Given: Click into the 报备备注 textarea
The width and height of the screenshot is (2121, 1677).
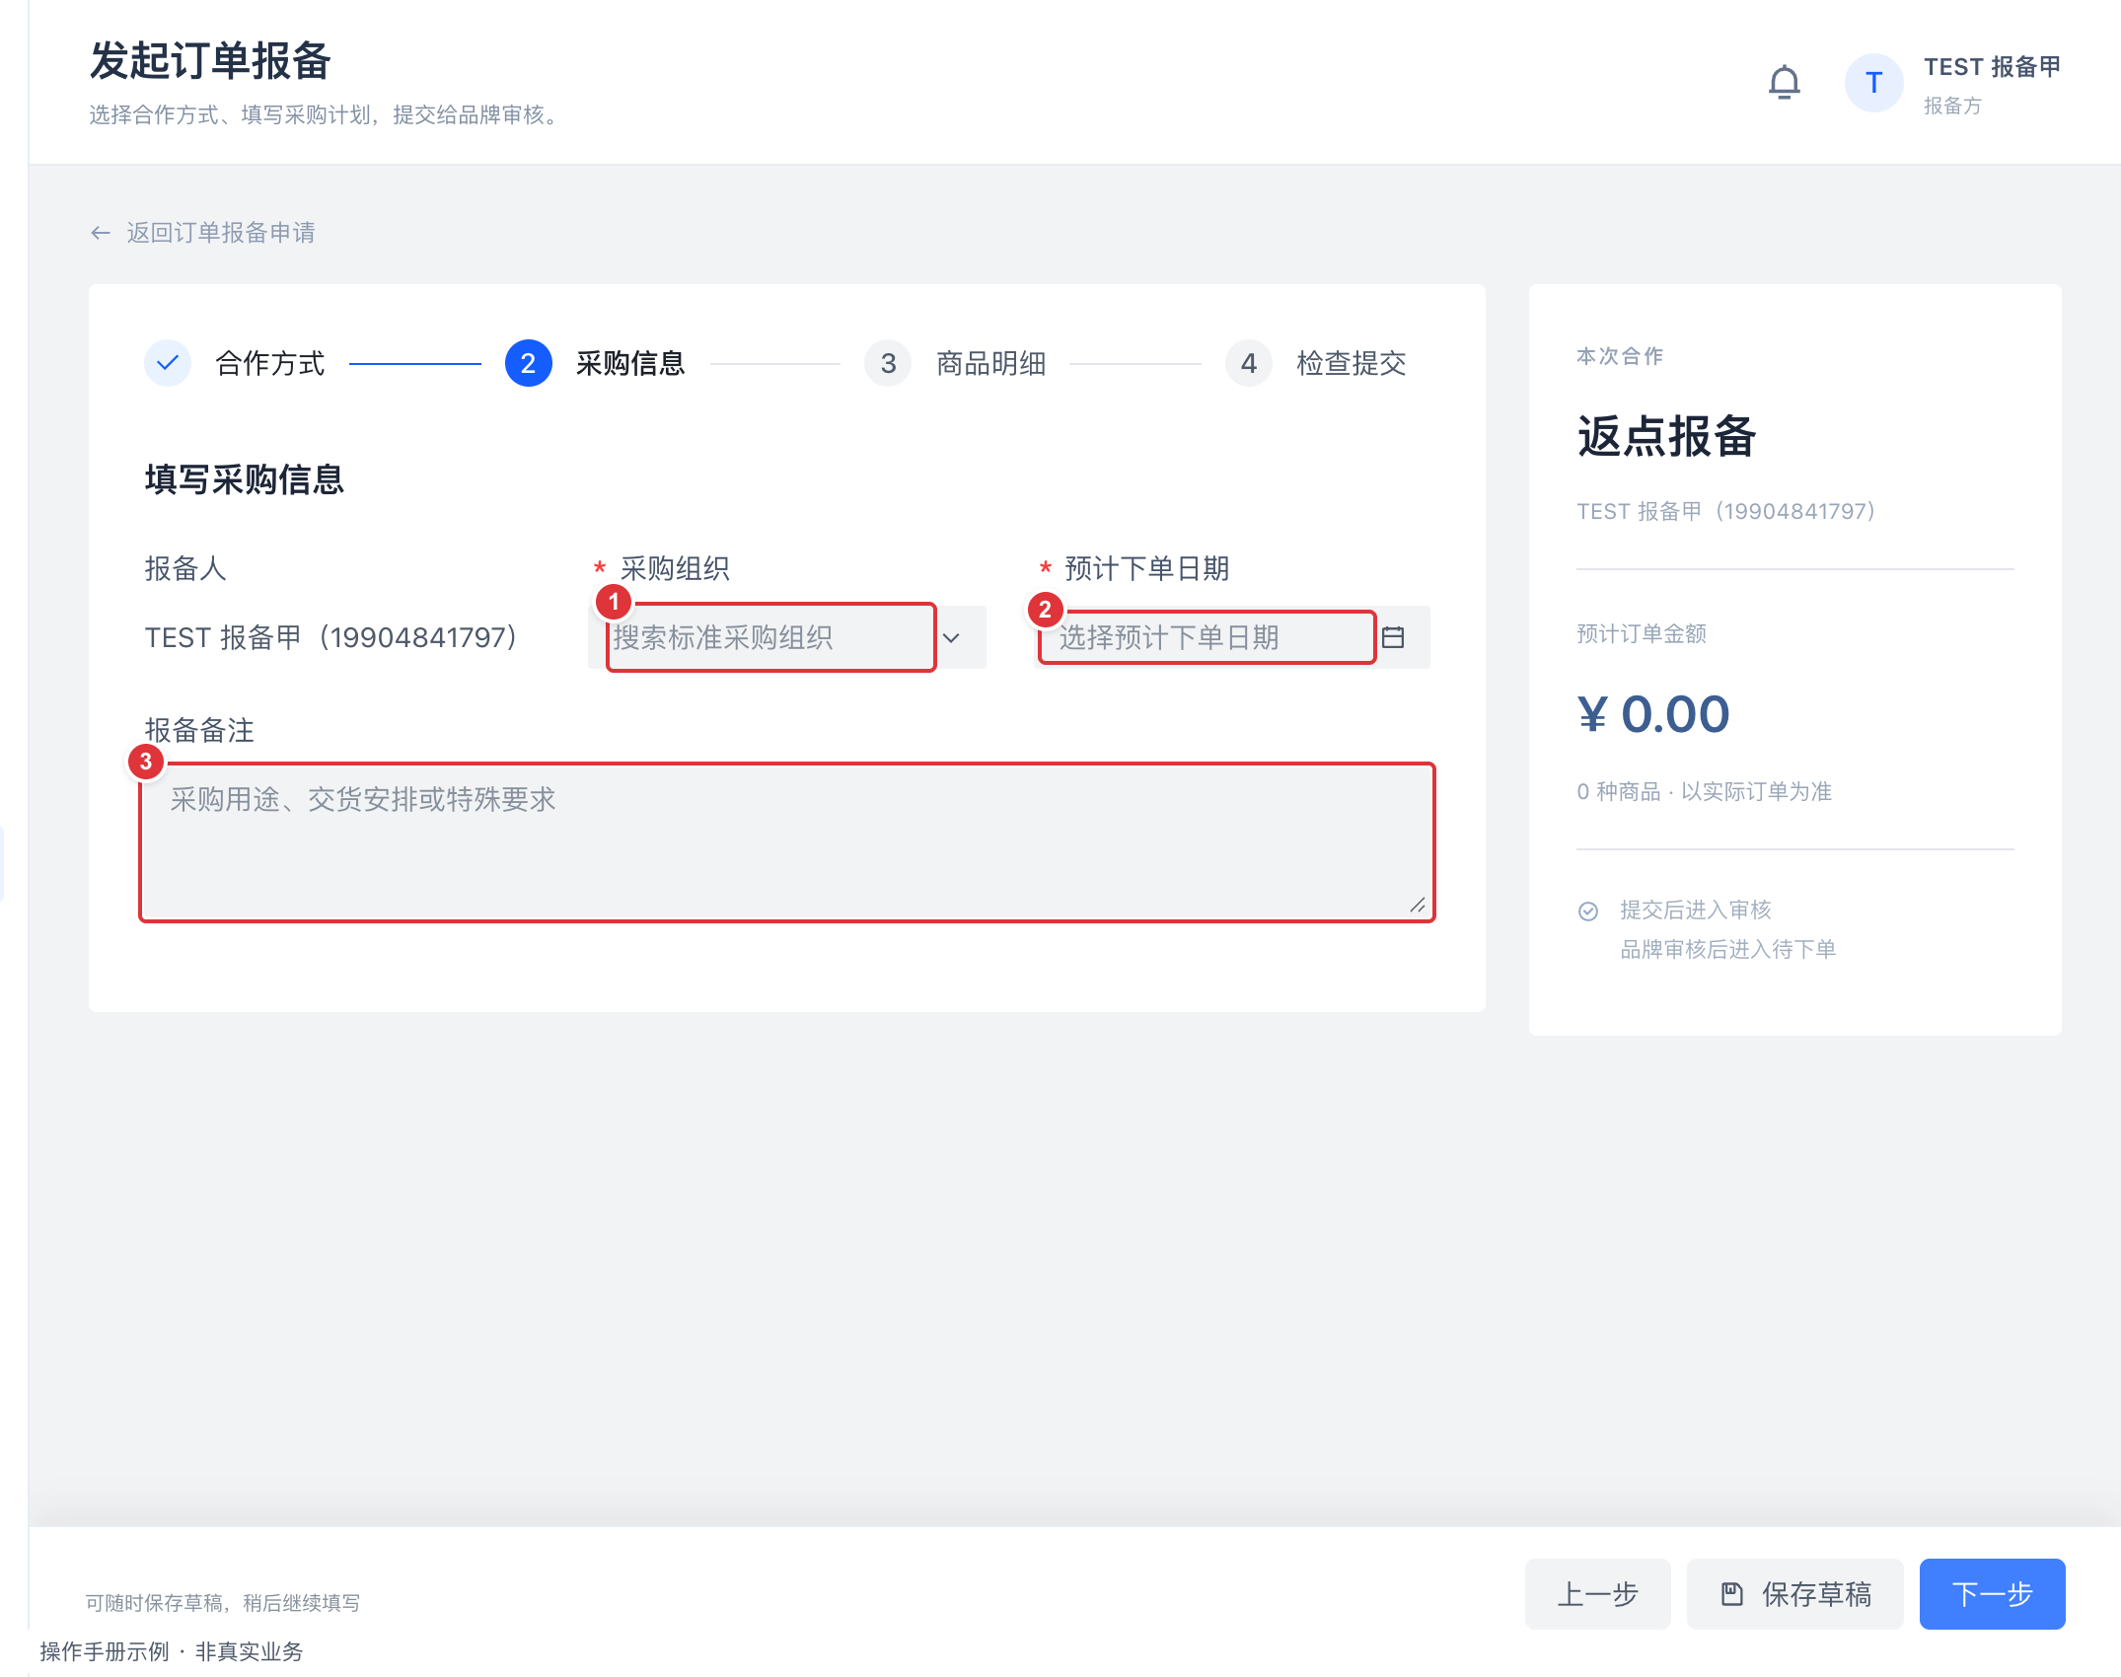Looking at the screenshot, I should (x=787, y=842).
